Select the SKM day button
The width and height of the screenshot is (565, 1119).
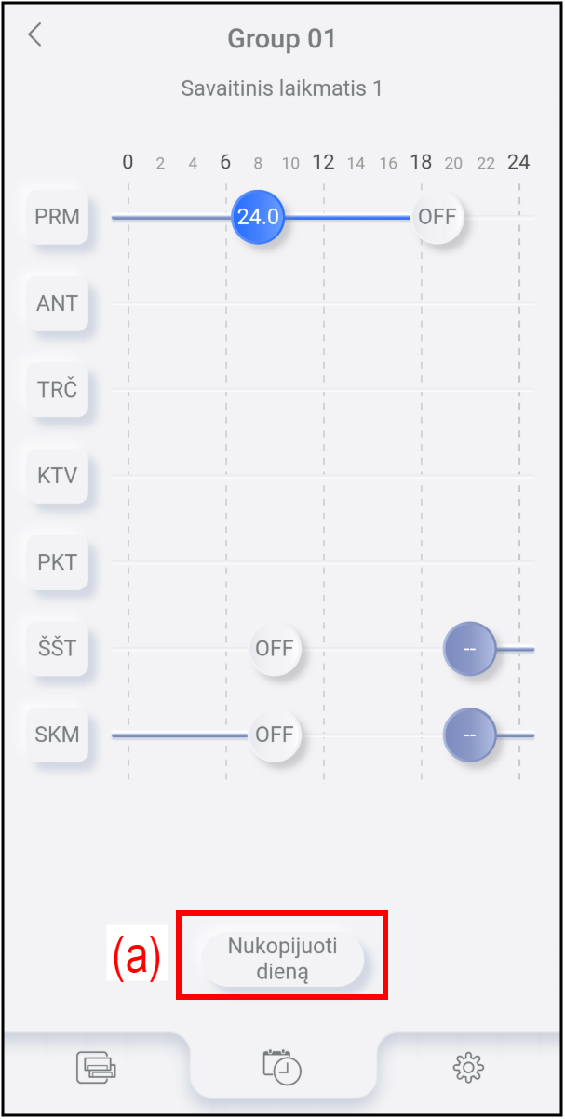(58, 735)
